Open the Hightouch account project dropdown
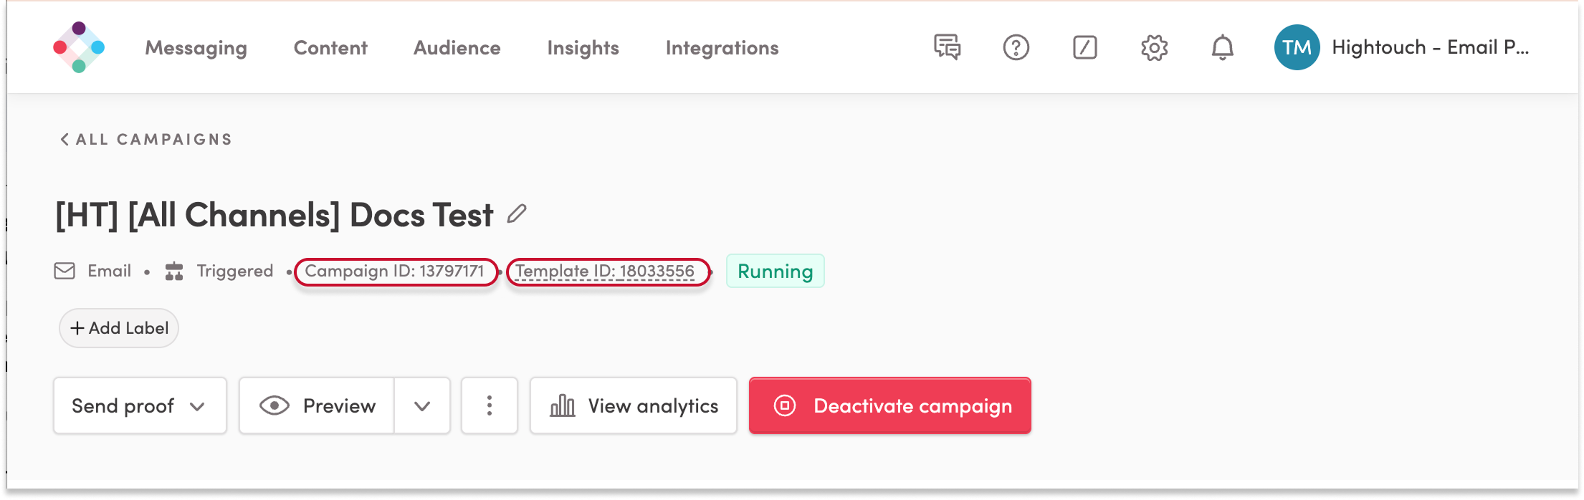Image resolution: width=1584 pixels, height=500 pixels. pos(1430,47)
